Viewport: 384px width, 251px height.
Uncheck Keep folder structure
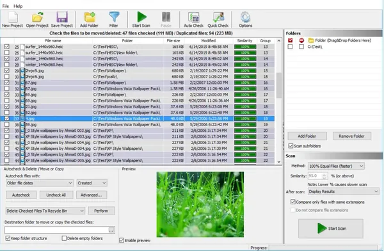[x=8, y=238]
